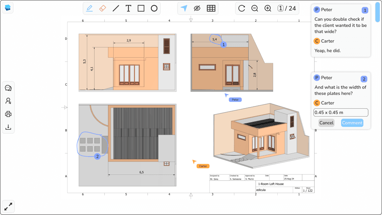Click the current page number field
382x215 pixels.
tap(281, 8)
